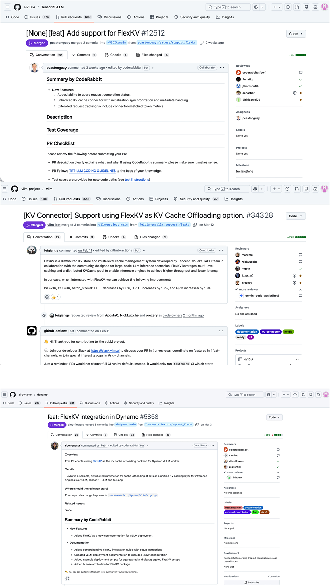Show the edit history on pcastonguay's comment
Viewport: 330px width, 586px height.
click(x=153, y=68)
